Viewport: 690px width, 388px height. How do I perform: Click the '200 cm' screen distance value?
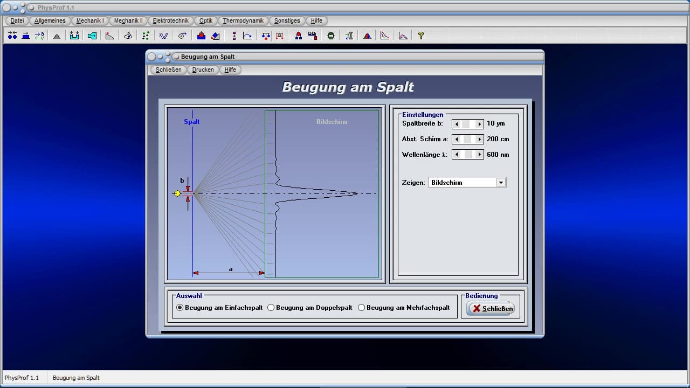[x=498, y=139]
